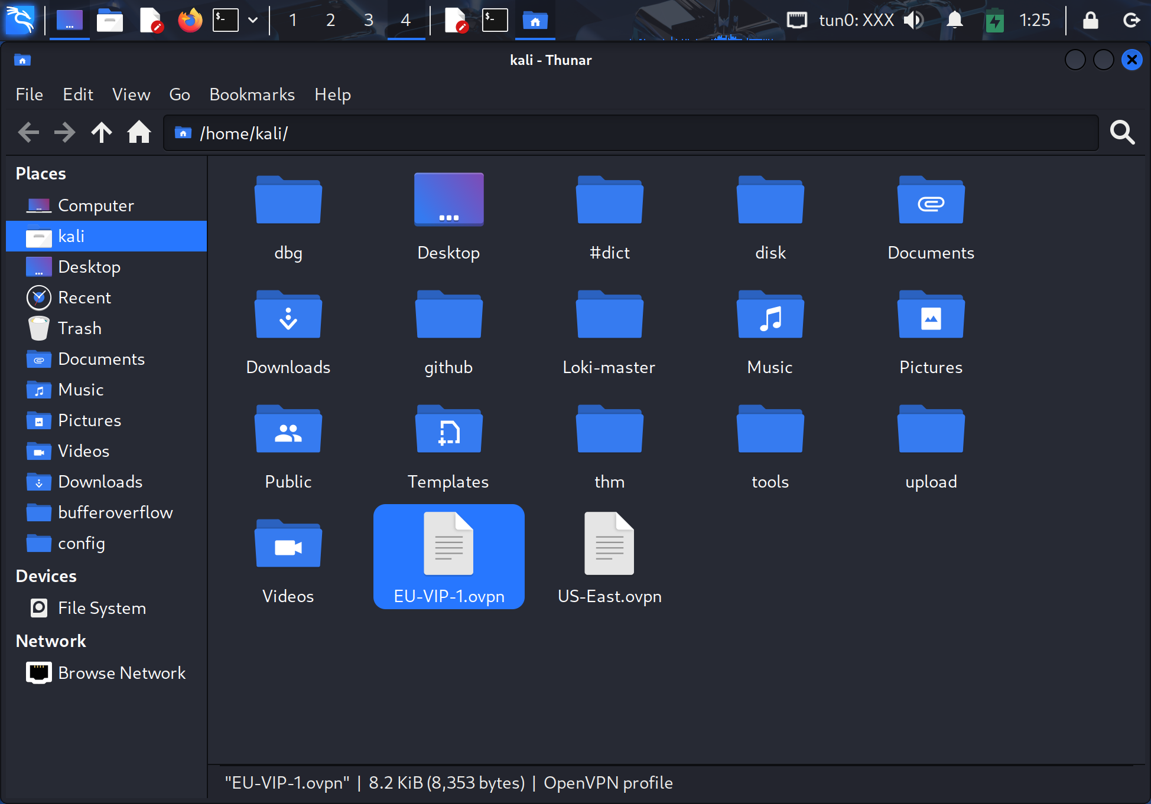Open File System under Devices

pyautogui.click(x=102, y=608)
